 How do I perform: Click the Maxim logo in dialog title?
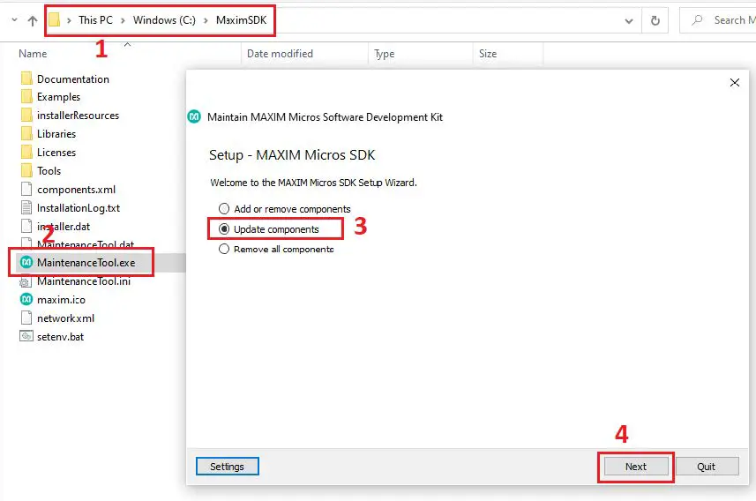coord(194,116)
